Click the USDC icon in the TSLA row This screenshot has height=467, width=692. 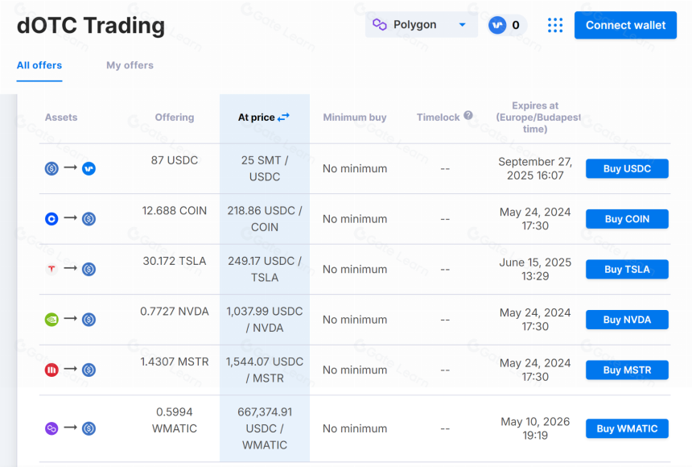89,269
